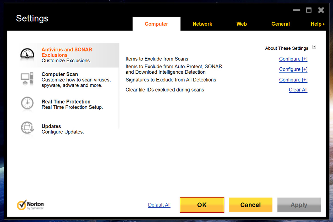Image resolution: width=333 pixels, height=222 pixels.
Task: Expand the Help menu
Action: tap(318, 24)
